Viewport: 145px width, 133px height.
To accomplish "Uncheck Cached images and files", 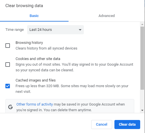I will coord(8,86).
